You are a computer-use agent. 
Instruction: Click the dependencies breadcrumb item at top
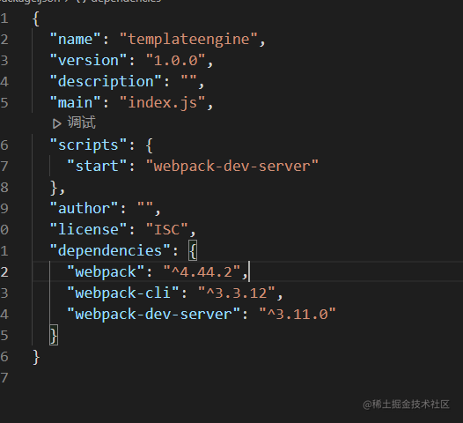pyautogui.click(x=126, y=1)
